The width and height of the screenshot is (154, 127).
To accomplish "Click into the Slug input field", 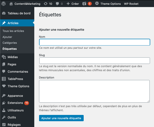I will click(x=95, y=61).
